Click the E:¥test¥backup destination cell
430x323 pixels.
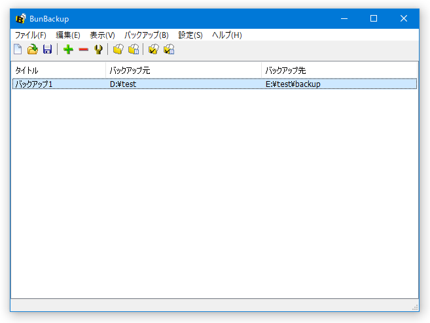pyautogui.click(x=293, y=84)
